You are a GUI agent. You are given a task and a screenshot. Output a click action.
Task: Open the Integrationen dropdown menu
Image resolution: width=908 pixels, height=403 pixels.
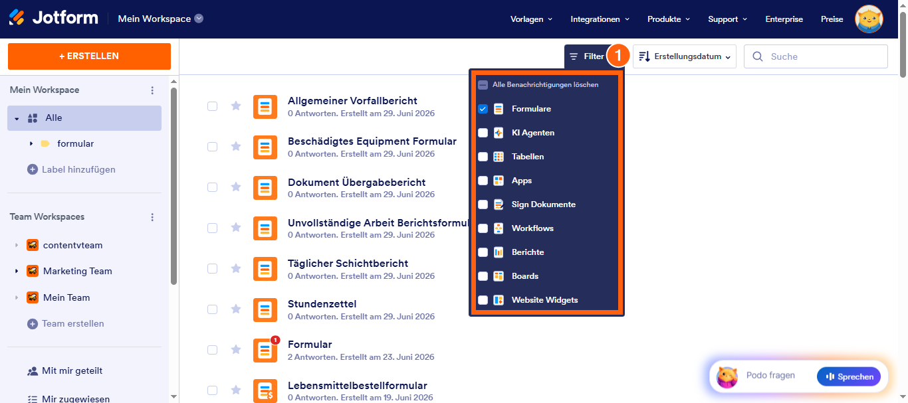click(x=600, y=19)
